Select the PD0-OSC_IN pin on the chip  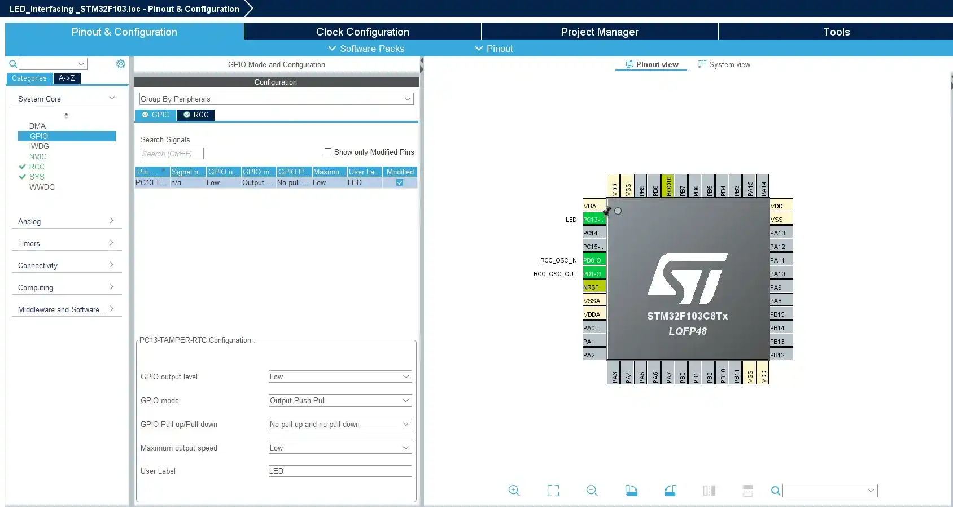pyautogui.click(x=594, y=260)
